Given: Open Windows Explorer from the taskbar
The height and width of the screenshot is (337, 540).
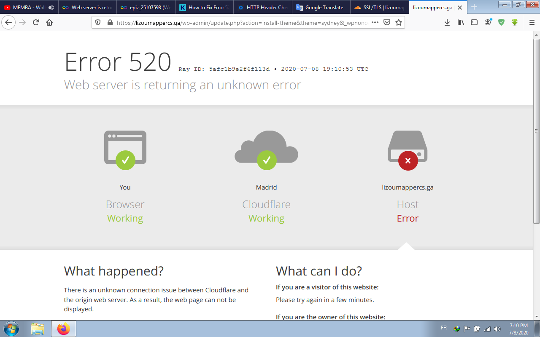Looking at the screenshot, I should (x=38, y=329).
